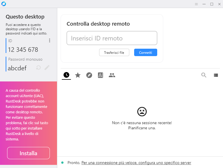
Task: Edit the password with pencil icon
Action: click(x=47, y=68)
